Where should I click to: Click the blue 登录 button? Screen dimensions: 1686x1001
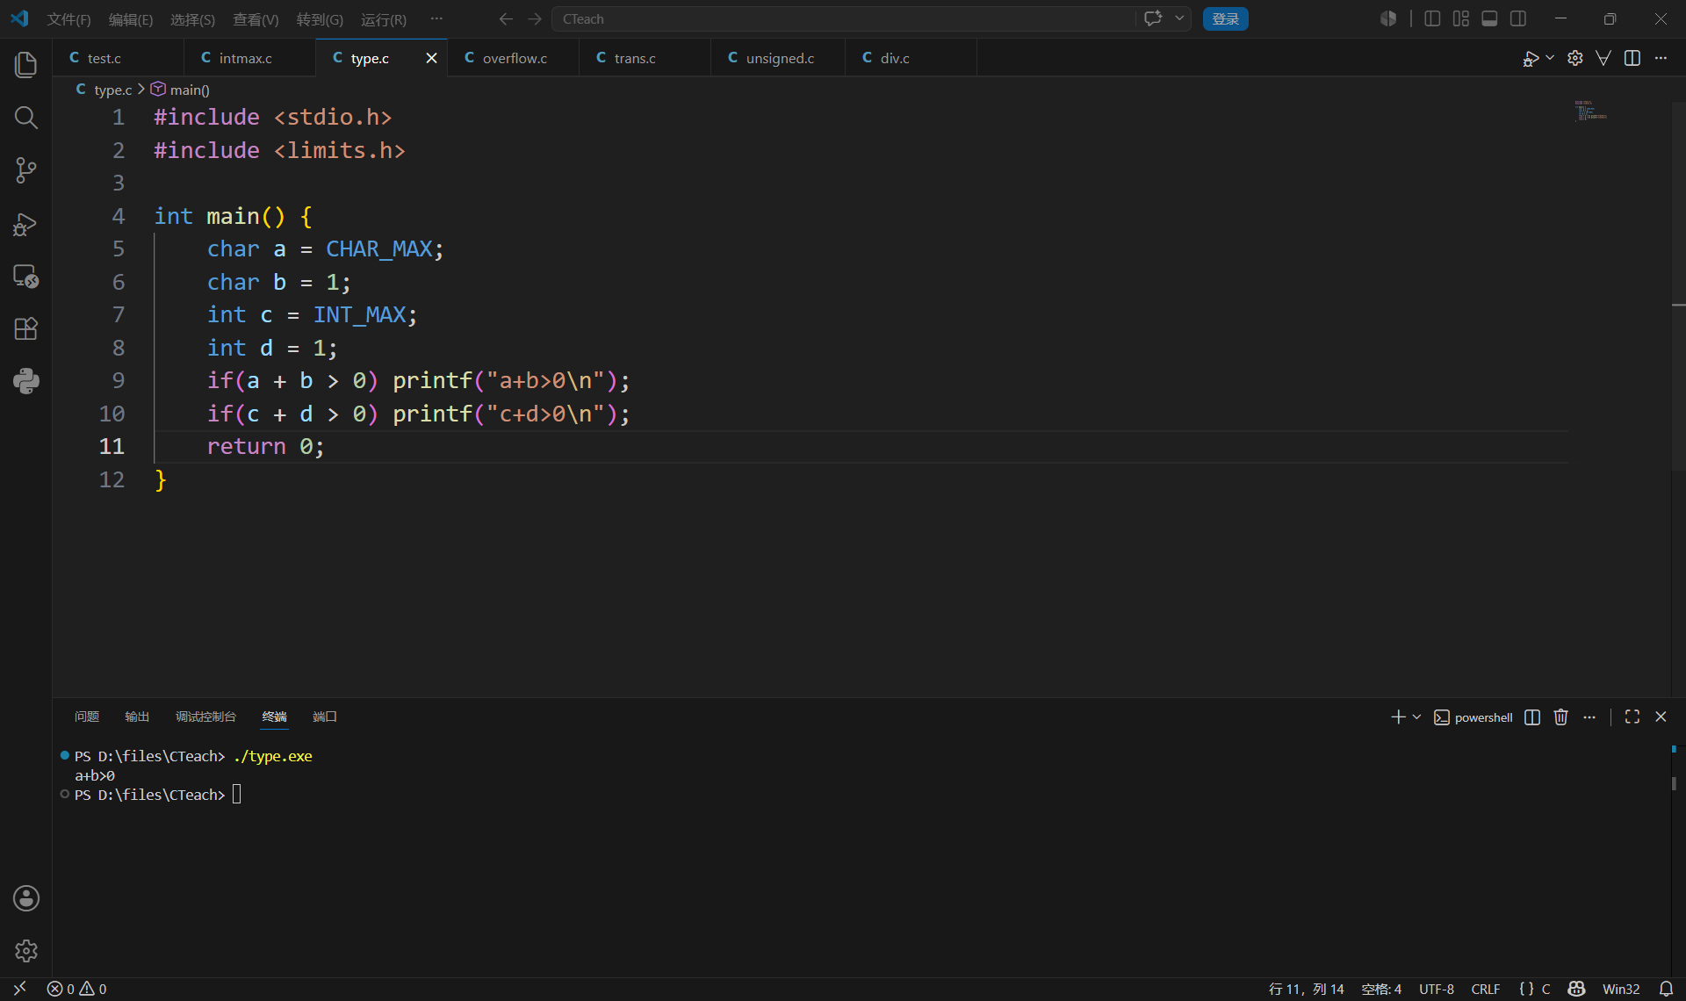point(1225,18)
